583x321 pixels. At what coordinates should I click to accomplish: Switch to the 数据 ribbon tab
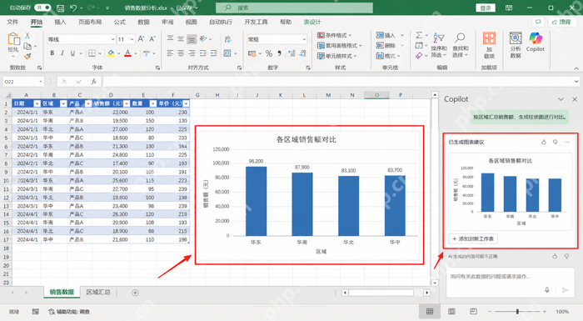(143, 22)
